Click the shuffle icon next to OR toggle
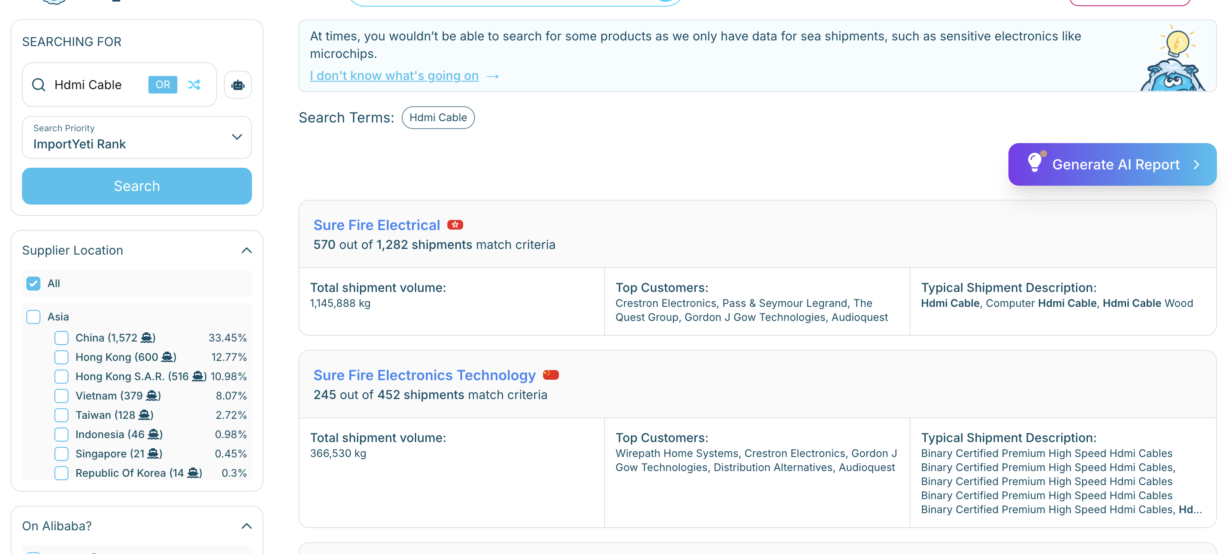This screenshot has height=554, width=1231. click(x=194, y=85)
